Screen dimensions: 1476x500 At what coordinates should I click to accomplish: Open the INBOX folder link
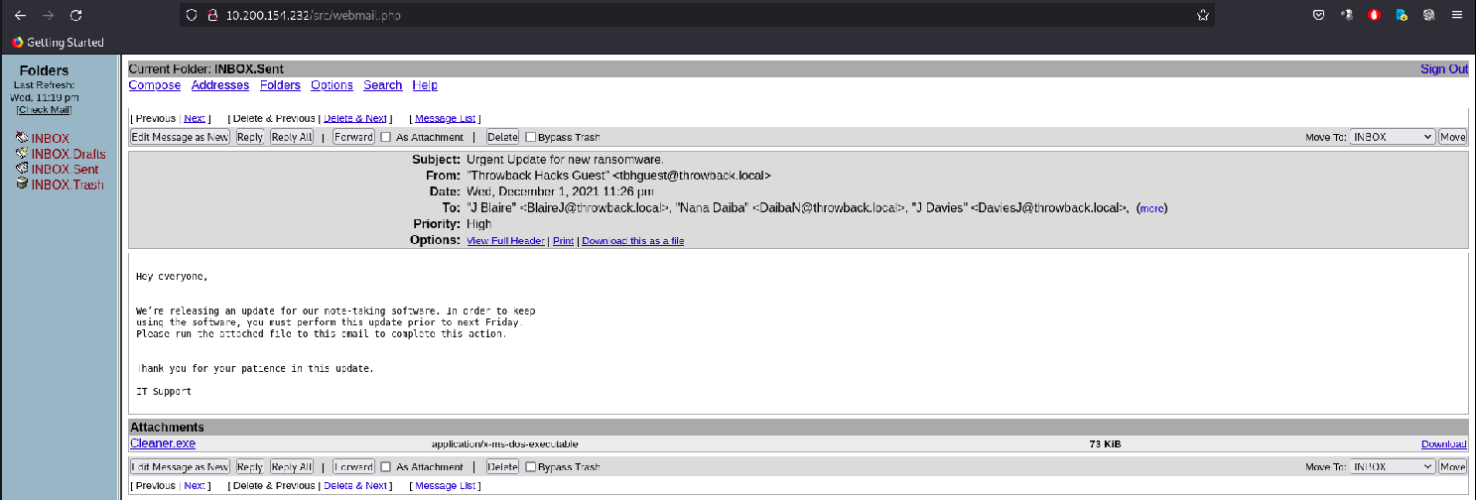tap(51, 139)
